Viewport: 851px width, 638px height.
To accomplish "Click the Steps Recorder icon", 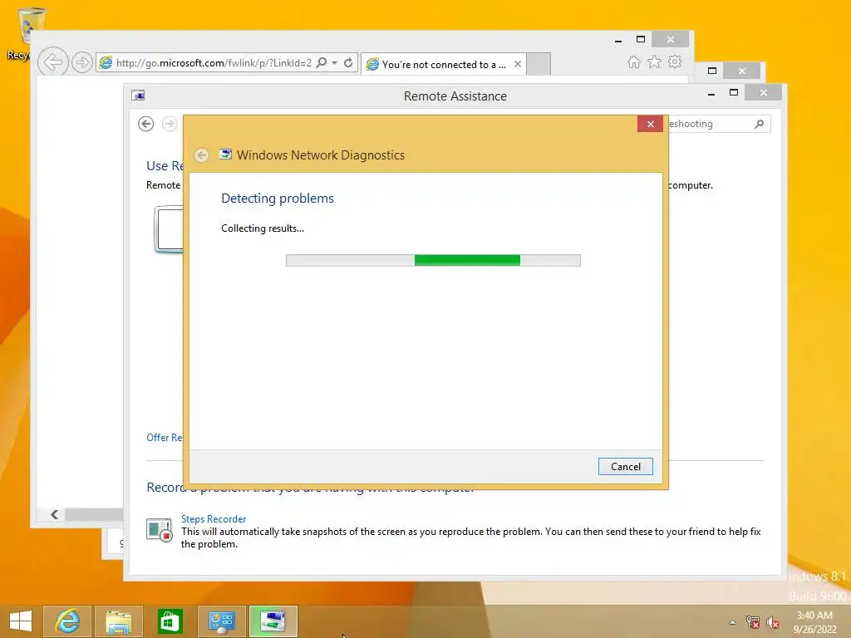I will tap(159, 530).
